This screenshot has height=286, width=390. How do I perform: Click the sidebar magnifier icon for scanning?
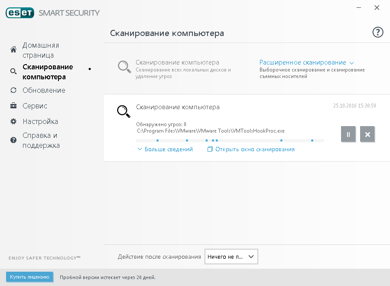click(x=13, y=71)
